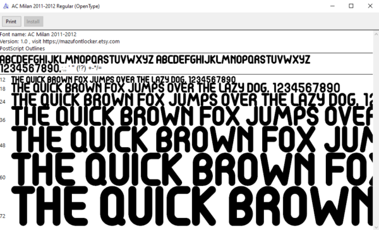Image resolution: width=379 pixels, height=230 pixels.
Task: Click the vertical scrollbar track
Action: tap(376, 131)
